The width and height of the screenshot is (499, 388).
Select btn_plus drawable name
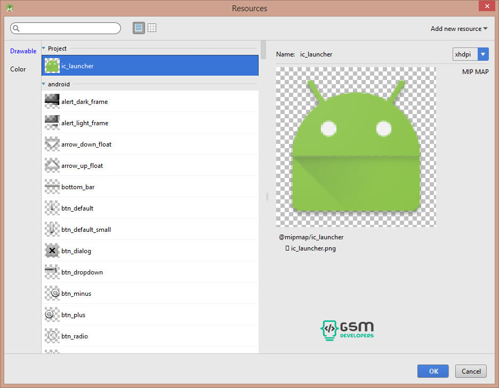(x=74, y=315)
